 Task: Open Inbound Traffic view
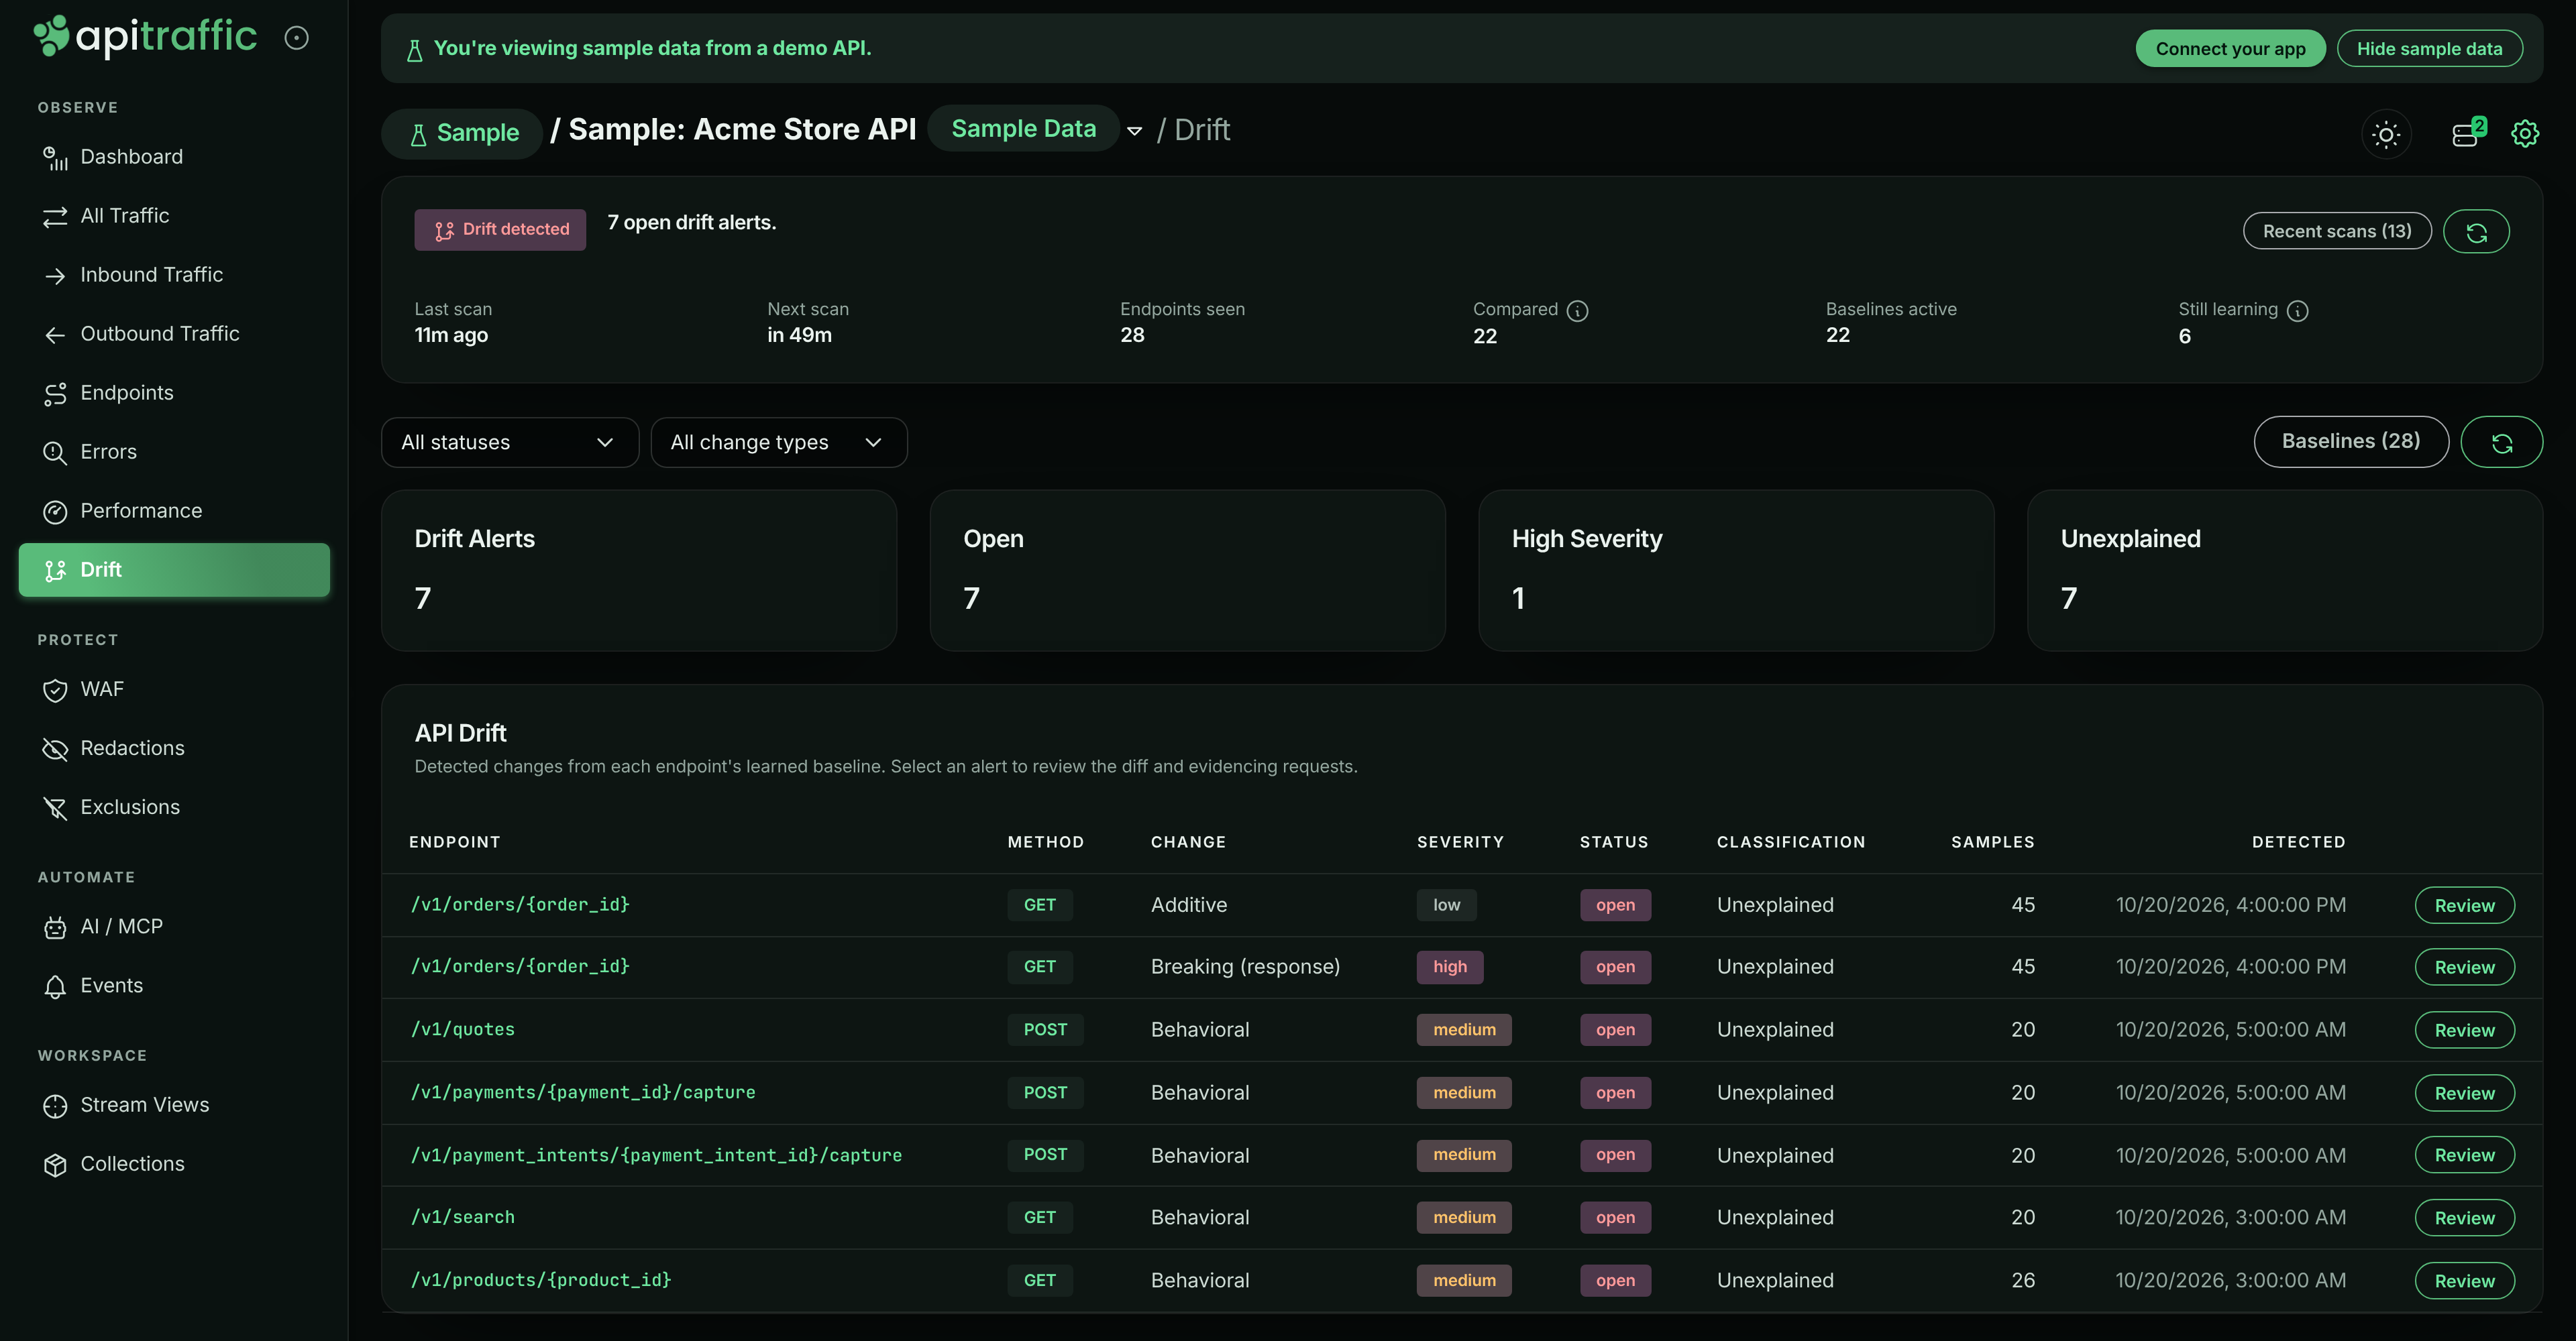pos(174,275)
